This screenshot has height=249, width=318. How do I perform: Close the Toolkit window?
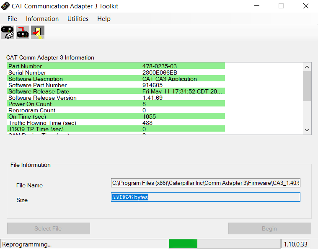[x=305, y=6]
